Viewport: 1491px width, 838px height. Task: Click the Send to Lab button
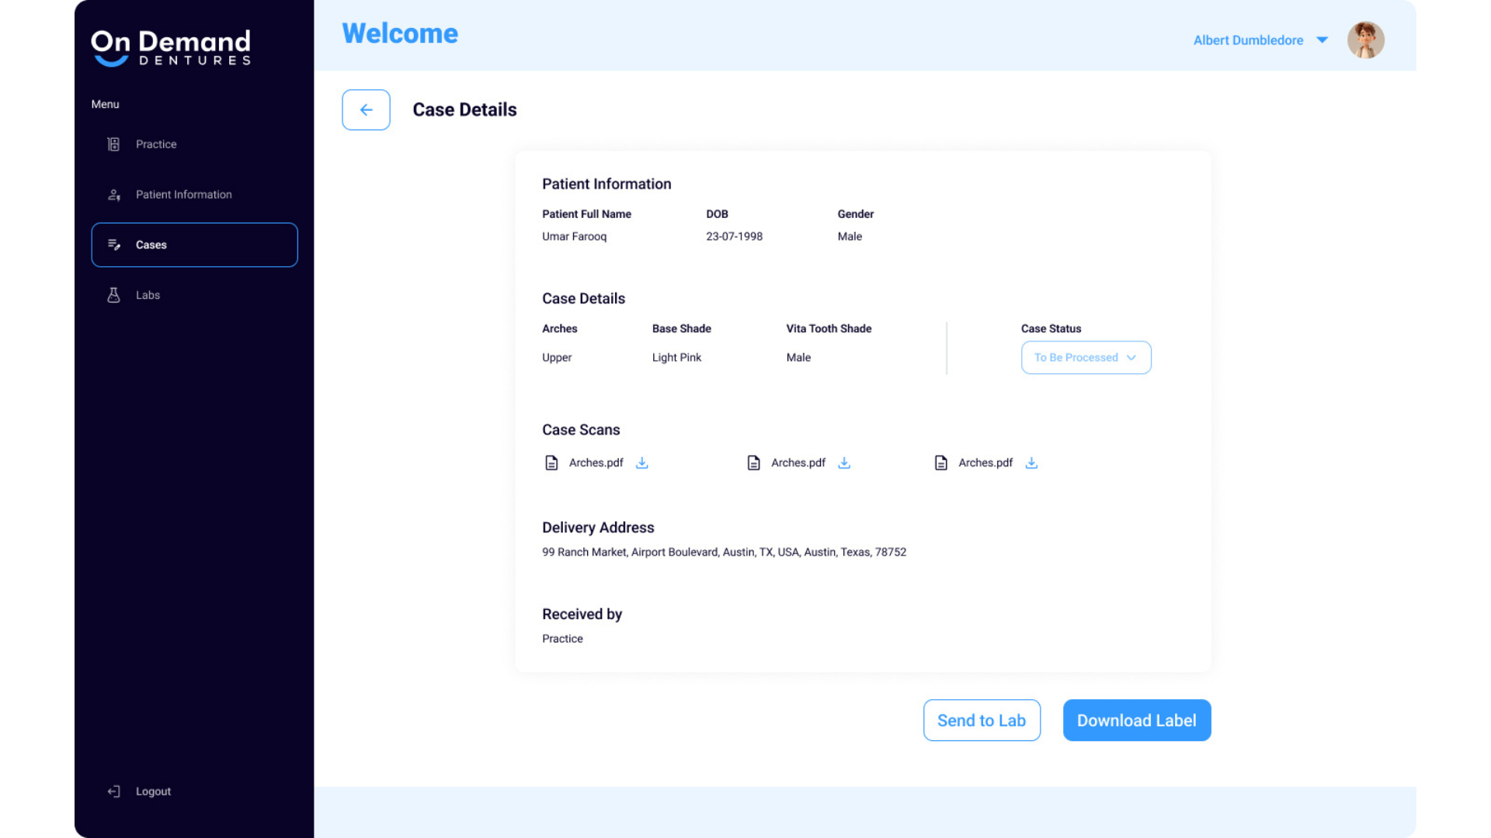[982, 720]
